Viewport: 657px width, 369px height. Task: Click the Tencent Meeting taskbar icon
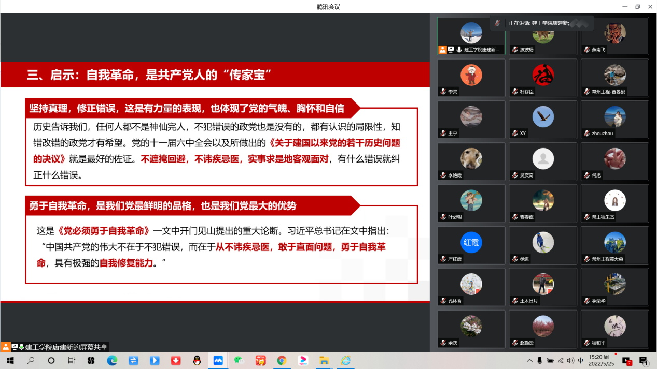click(x=218, y=360)
